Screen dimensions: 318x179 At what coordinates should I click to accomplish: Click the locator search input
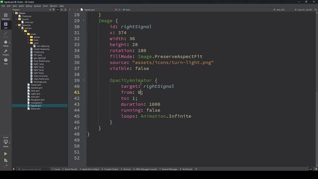33,169
